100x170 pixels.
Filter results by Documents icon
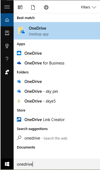[x=33, y=7]
